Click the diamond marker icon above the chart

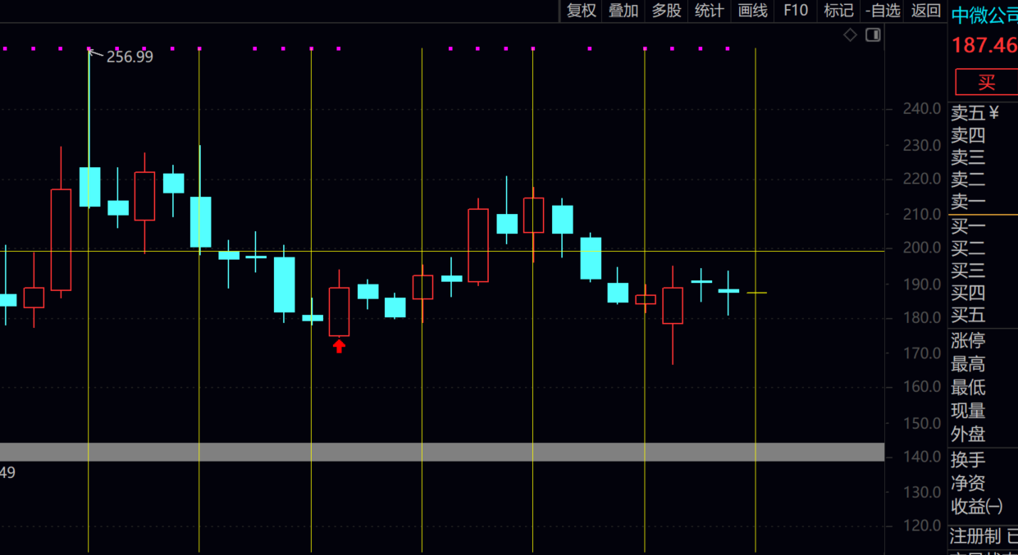click(x=850, y=34)
